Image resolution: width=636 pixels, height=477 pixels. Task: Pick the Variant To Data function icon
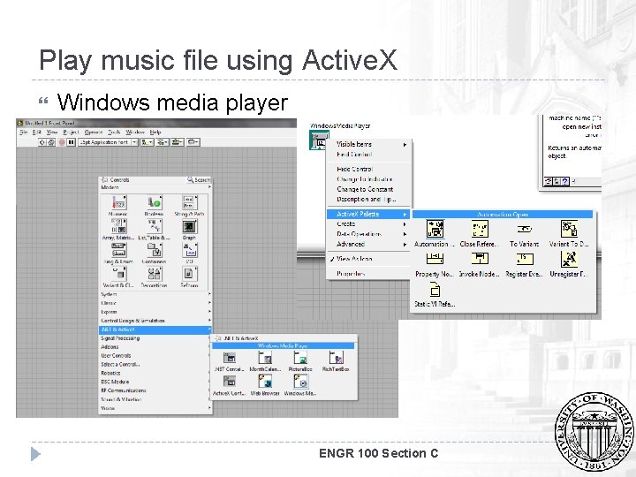(x=569, y=229)
